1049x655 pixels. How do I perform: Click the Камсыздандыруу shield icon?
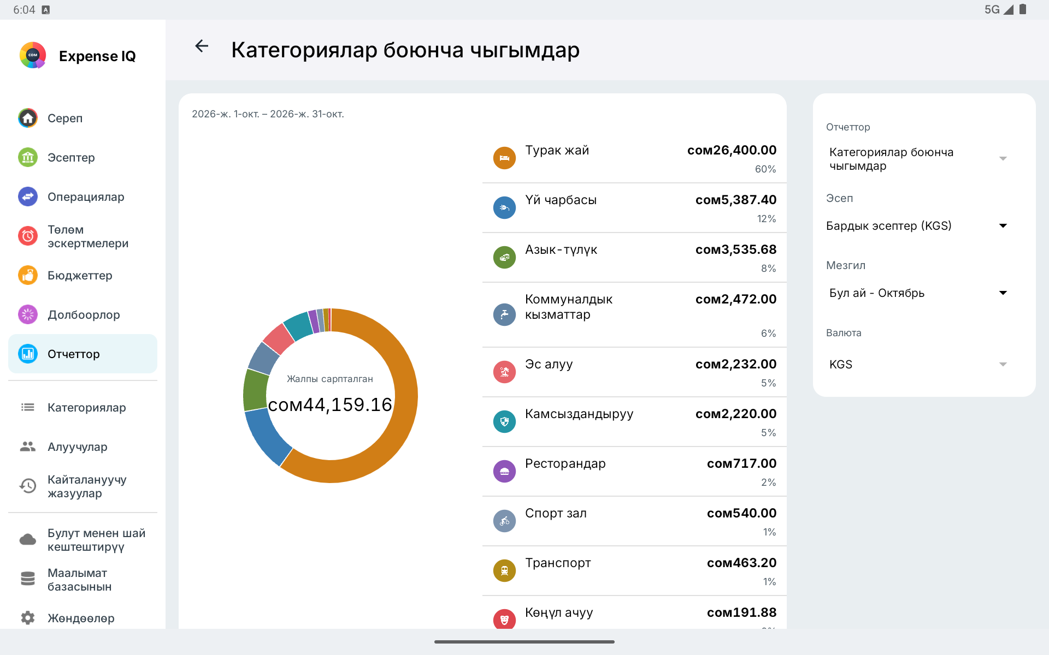(x=504, y=422)
